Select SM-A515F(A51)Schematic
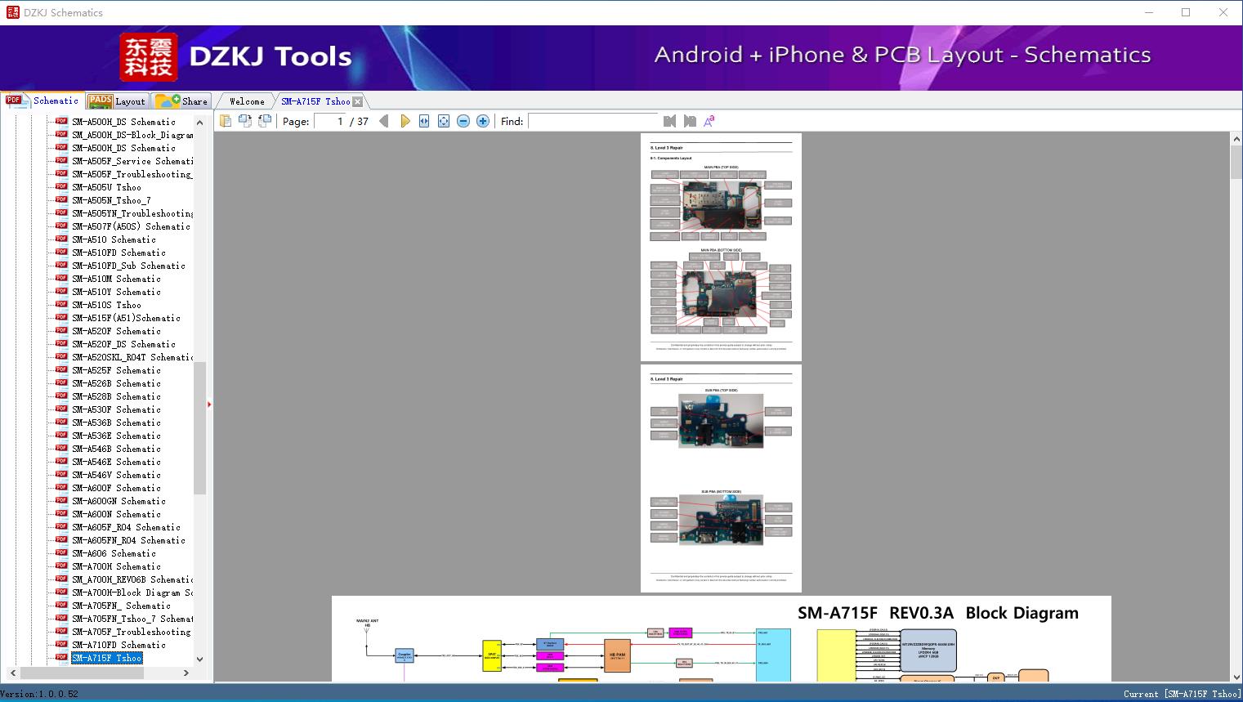This screenshot has height=702, width=1243. 126,318
